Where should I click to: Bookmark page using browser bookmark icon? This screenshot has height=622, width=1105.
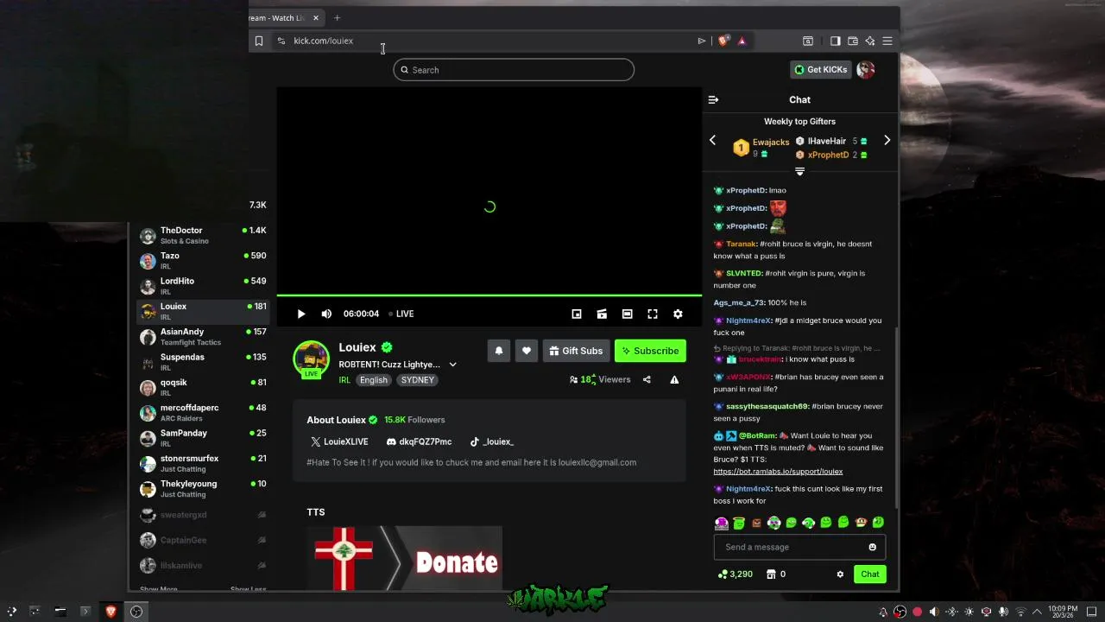pos(258,41)
